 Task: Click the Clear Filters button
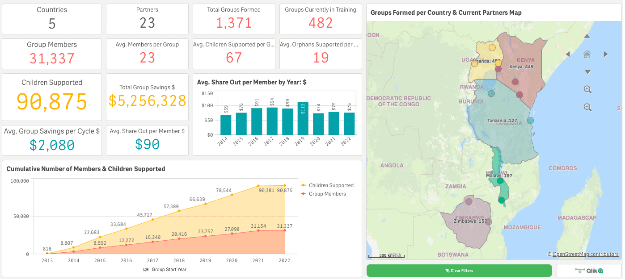coord(459,271)
